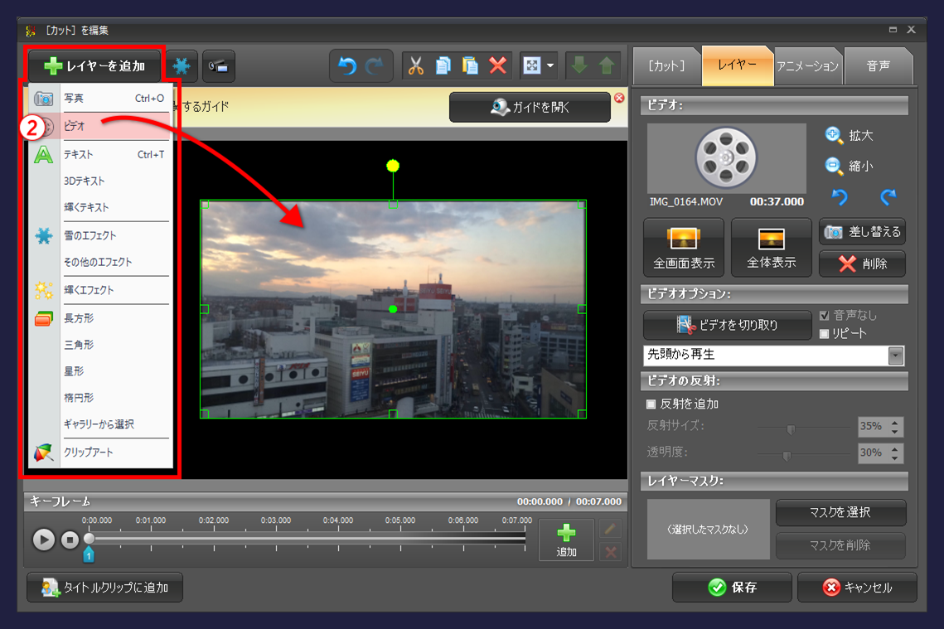Switch to the アニメーション tab
944x629 pixels.
pos(806,65)
